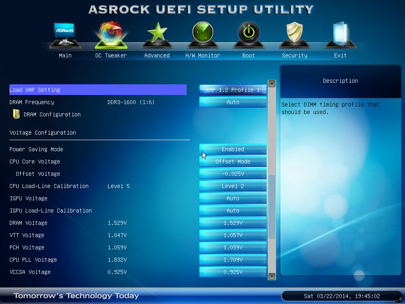
Task: Select the OC Tweaker speedometer icon
Action: click(111, 35)
